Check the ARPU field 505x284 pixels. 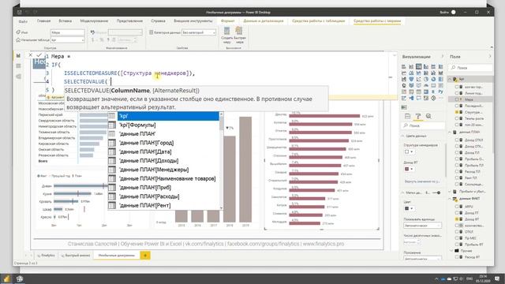[x=457, y=207]
